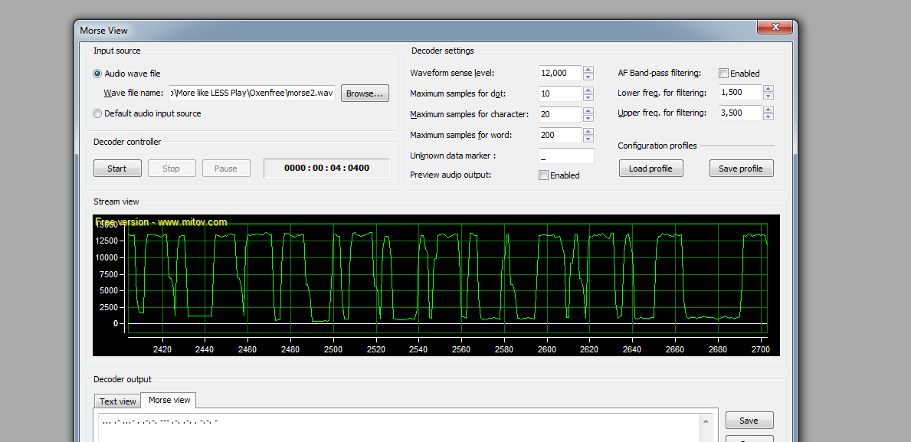911x442 pixels.
Task: Start the decoder
Action: [x=116, y=169]
